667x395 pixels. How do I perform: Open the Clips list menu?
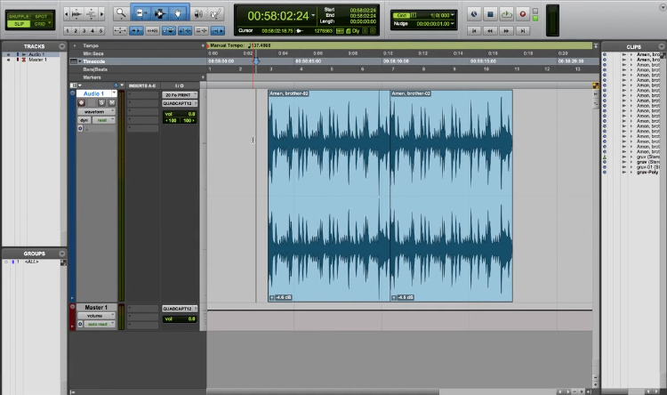pos(662,46)
